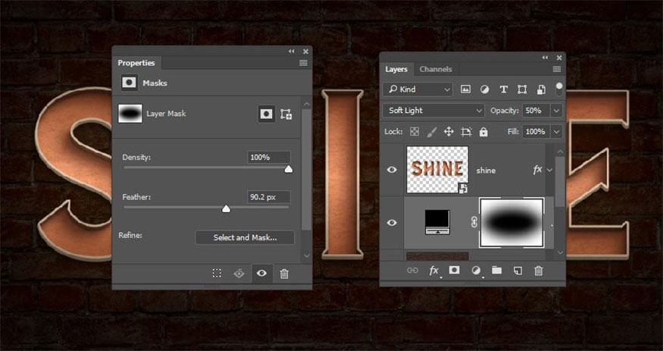Filter layers by type (T) icon
This screenshot has height=351, width=663.
[503, 89]
